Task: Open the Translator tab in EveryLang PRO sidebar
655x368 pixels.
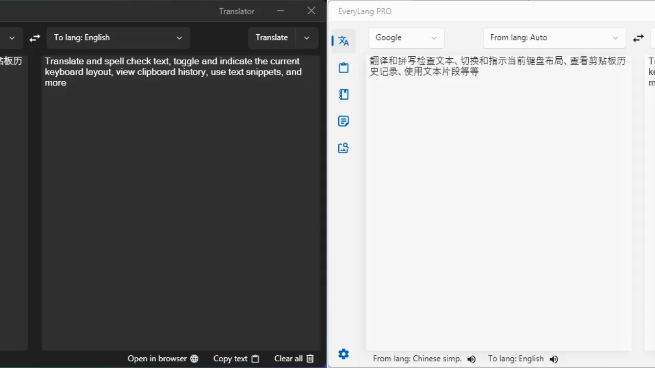Action: click(x=343, y=41)
